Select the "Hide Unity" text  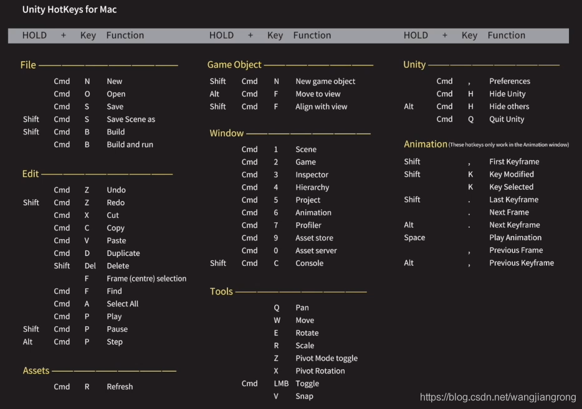pyautogui.click(x=507, y=94)
